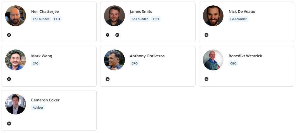The width and height of the screenshot is (296, 133).
Task: Click Benedikt Westrick's profile photo
Action: click(x=213, y=60)
